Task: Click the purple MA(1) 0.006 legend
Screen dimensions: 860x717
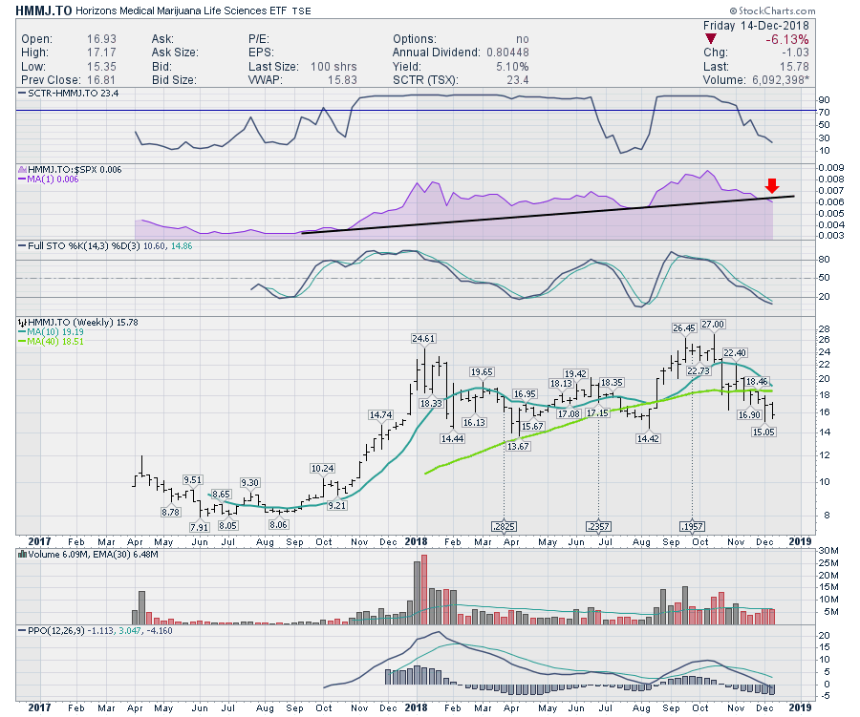Action: [x=49, y=179]
